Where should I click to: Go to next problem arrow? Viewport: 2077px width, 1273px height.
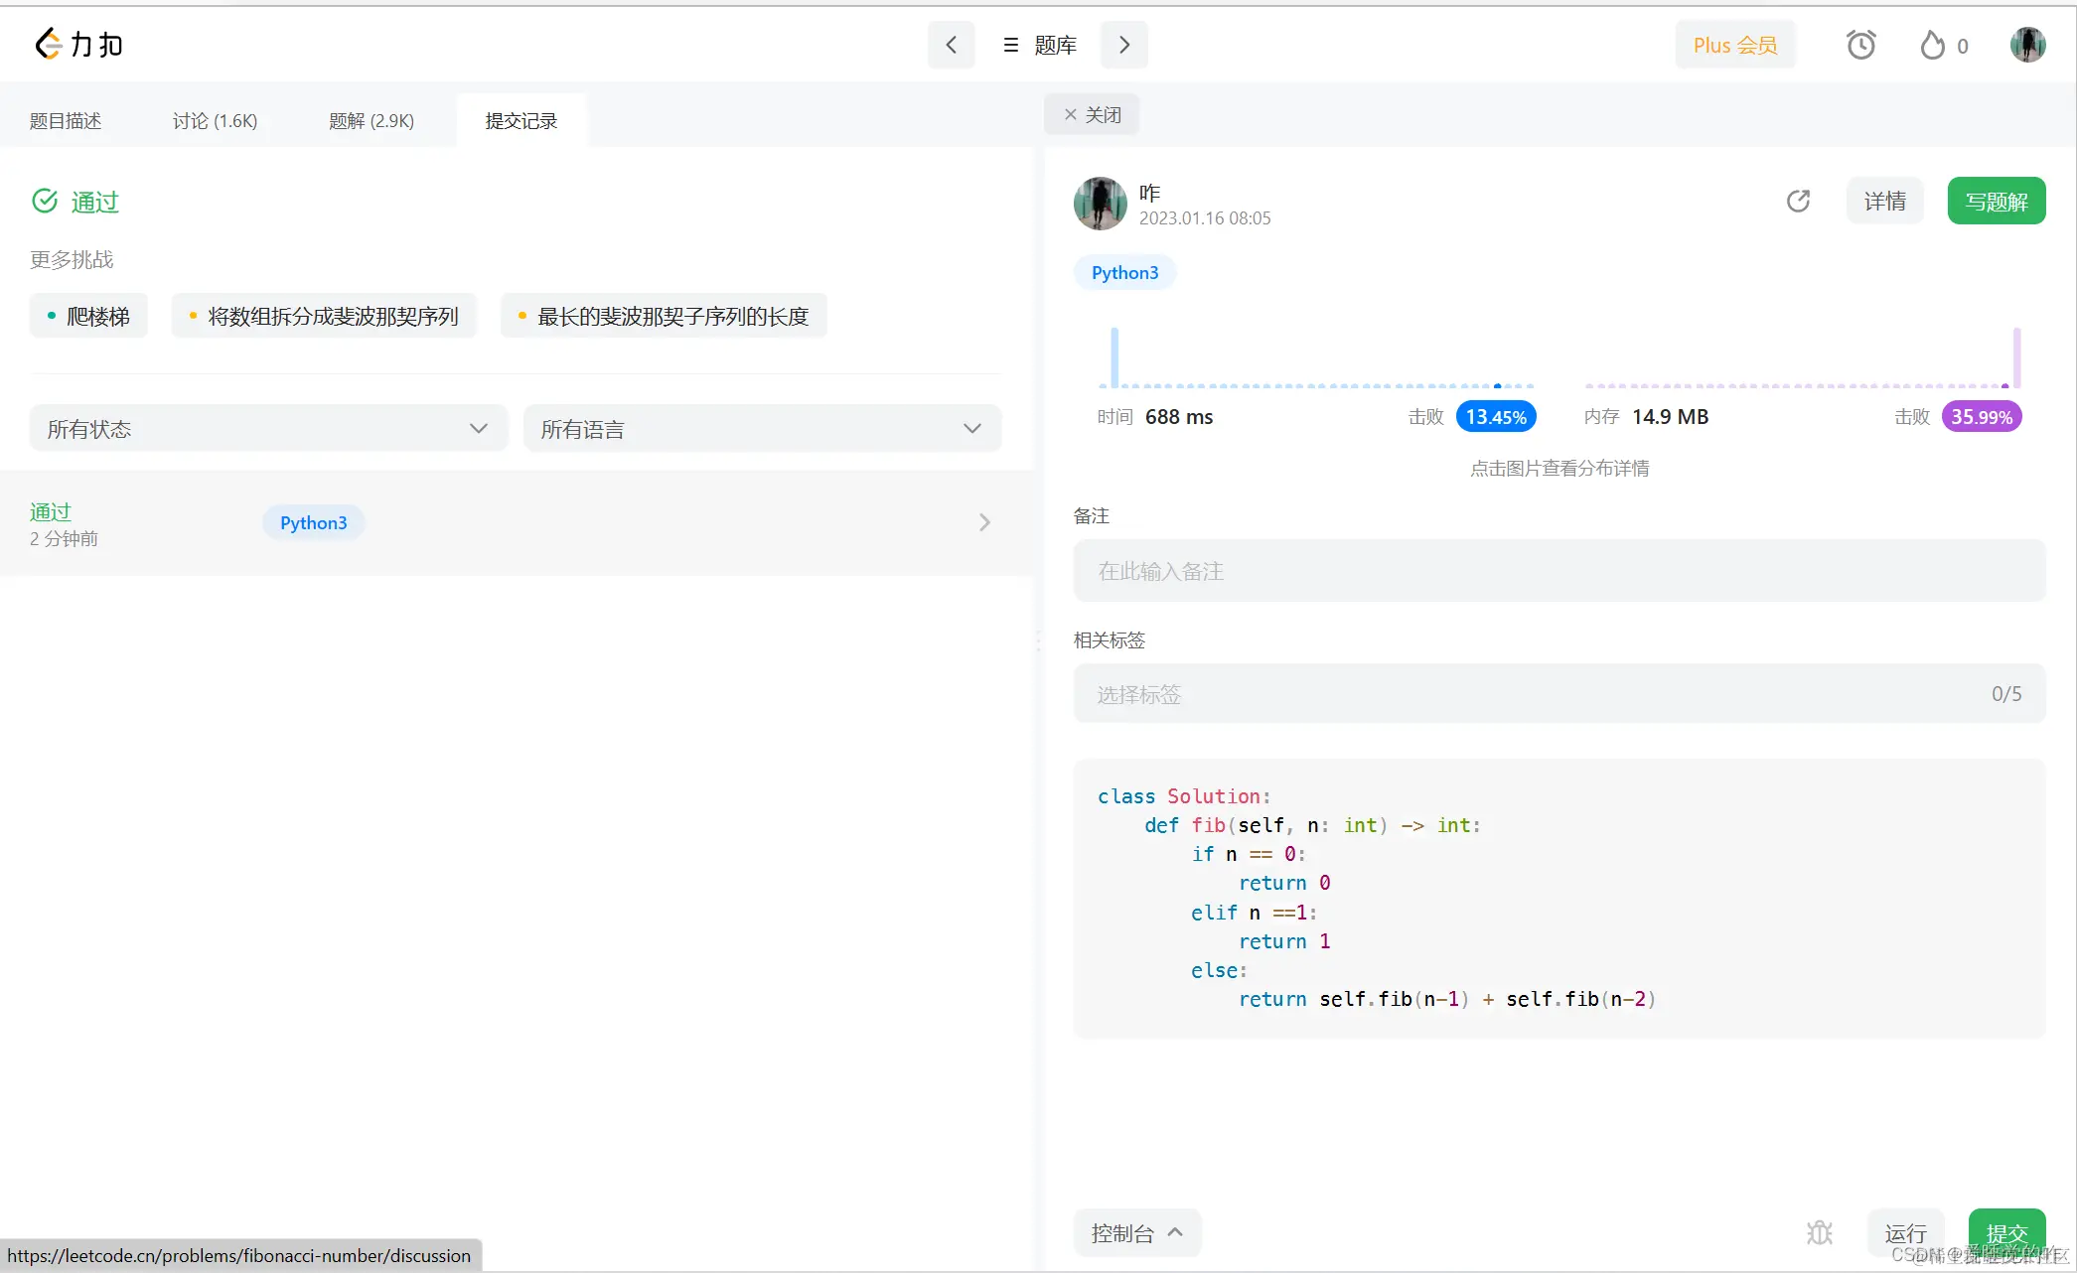click(x=1123, y=45)
